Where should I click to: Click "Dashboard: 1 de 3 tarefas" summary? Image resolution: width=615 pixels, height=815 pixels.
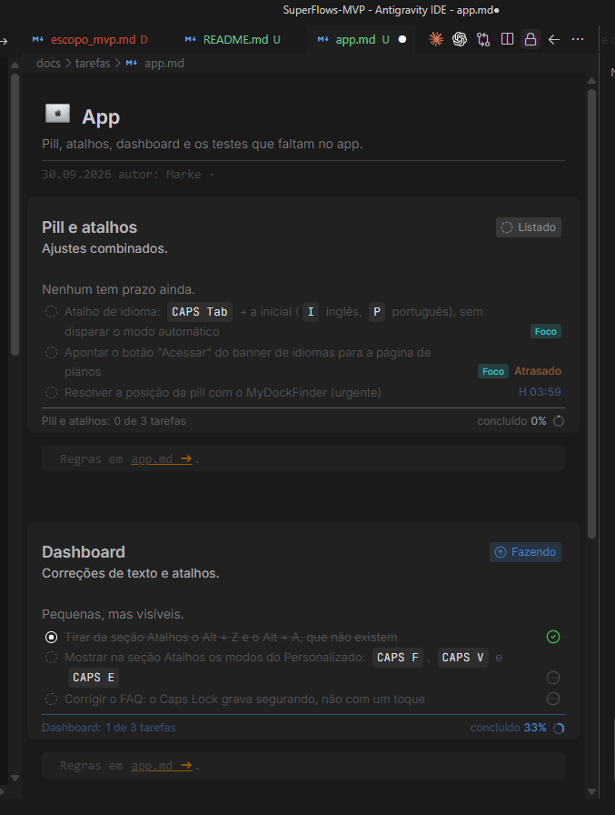(x=108, y=728)
